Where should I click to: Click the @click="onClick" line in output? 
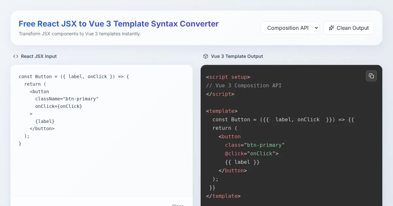pos(252,154)
